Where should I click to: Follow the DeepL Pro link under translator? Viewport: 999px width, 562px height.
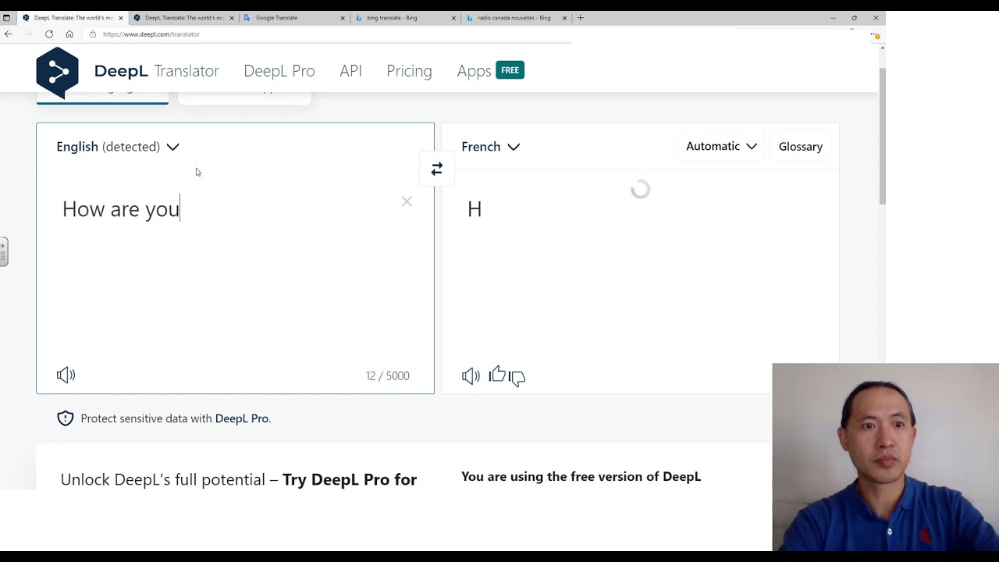(241, 418)
